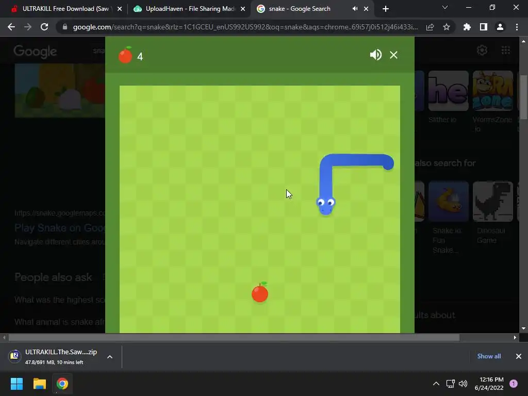Close the ULTRAKILL Free Download tab

click(120, 9)
